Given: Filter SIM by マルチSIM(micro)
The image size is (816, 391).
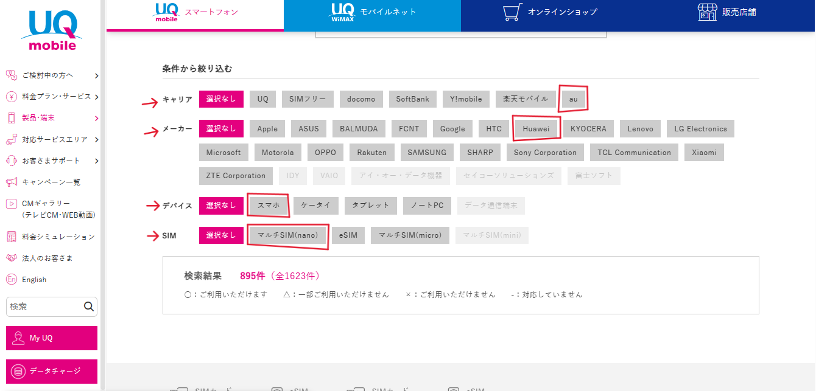Looking at the screenshot, I should [410, 235].
